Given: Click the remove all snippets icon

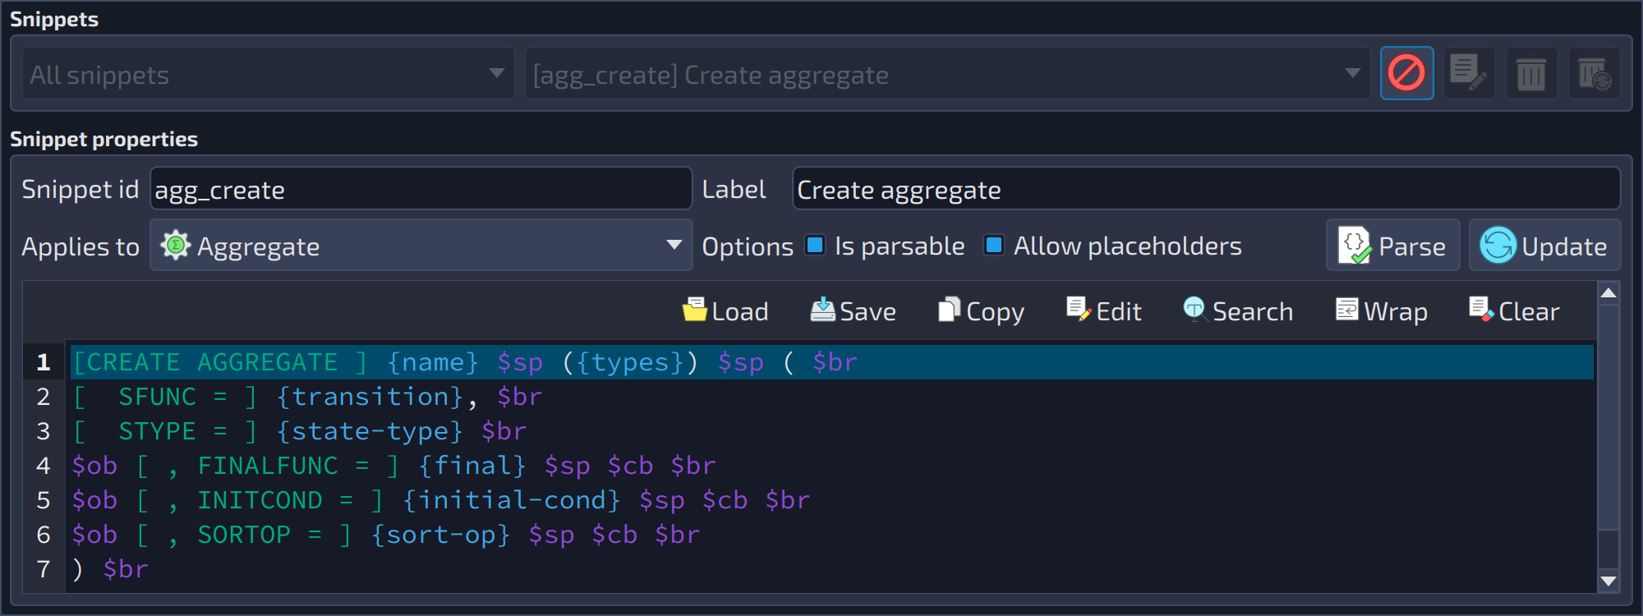Looking at the screenshot, I should click(1594, 73).
